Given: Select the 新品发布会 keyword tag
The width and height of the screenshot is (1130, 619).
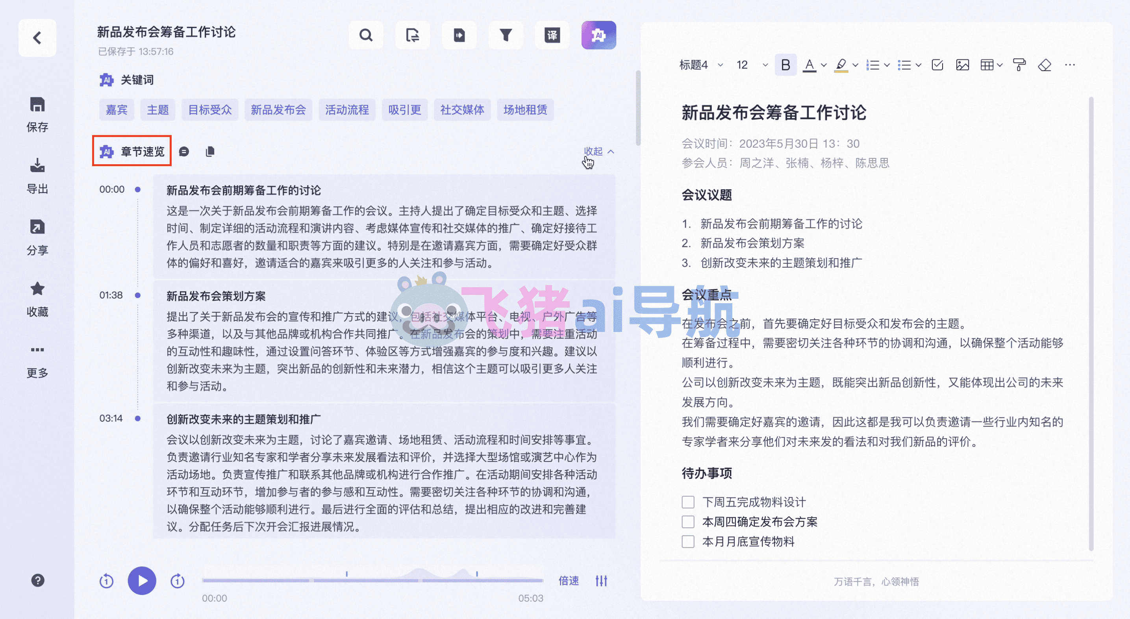Looking at the screenshot, I should click(x=278, y=110).
